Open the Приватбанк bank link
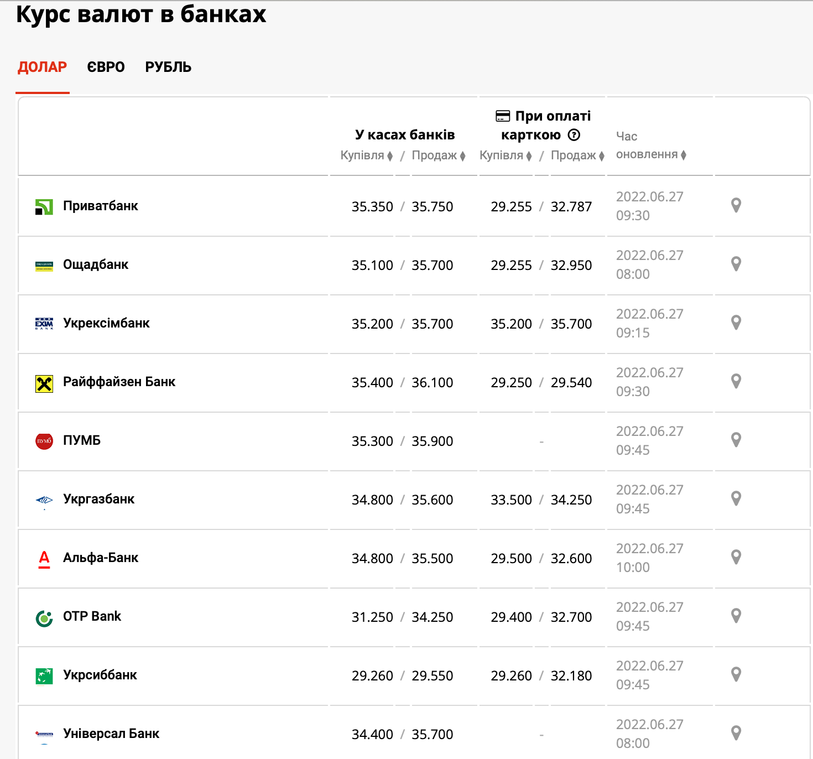This screenshot has height=759, width=813. click(100, 206)
